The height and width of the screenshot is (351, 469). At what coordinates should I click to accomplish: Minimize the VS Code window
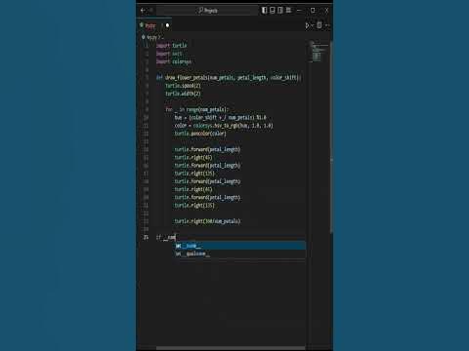tap(299, 11)
